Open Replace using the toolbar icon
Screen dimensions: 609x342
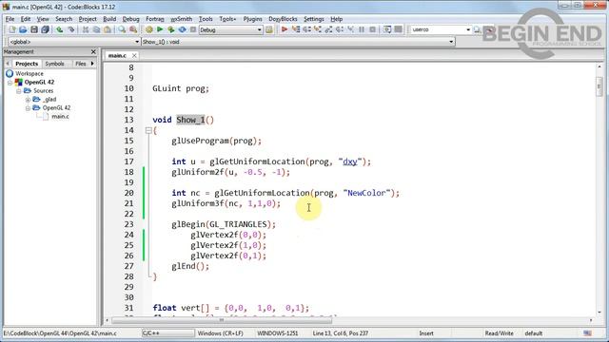click(133, 29)
